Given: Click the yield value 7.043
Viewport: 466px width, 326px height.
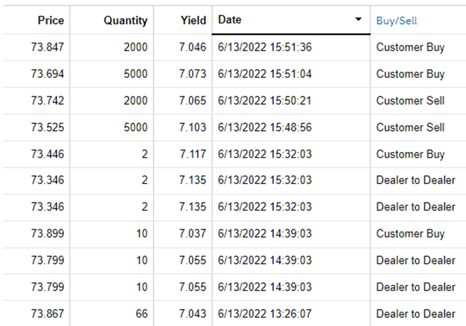Looking at the screenshot, I should [192, 314].
